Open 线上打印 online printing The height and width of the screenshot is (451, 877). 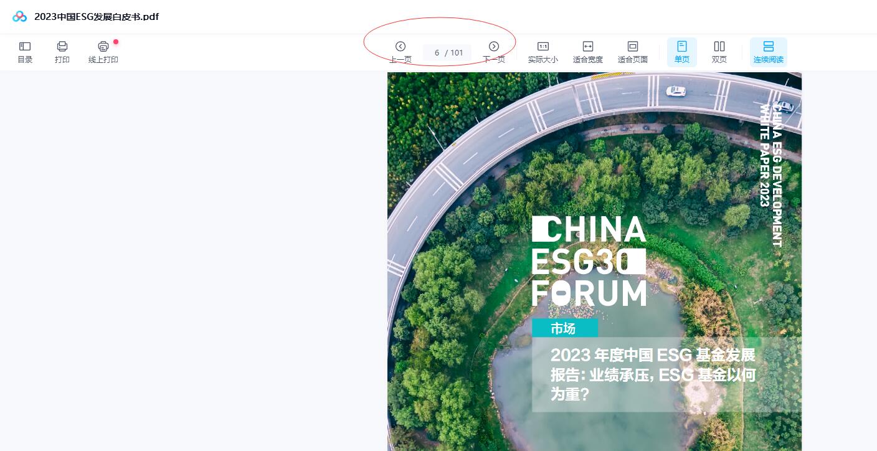click(103, 52)
